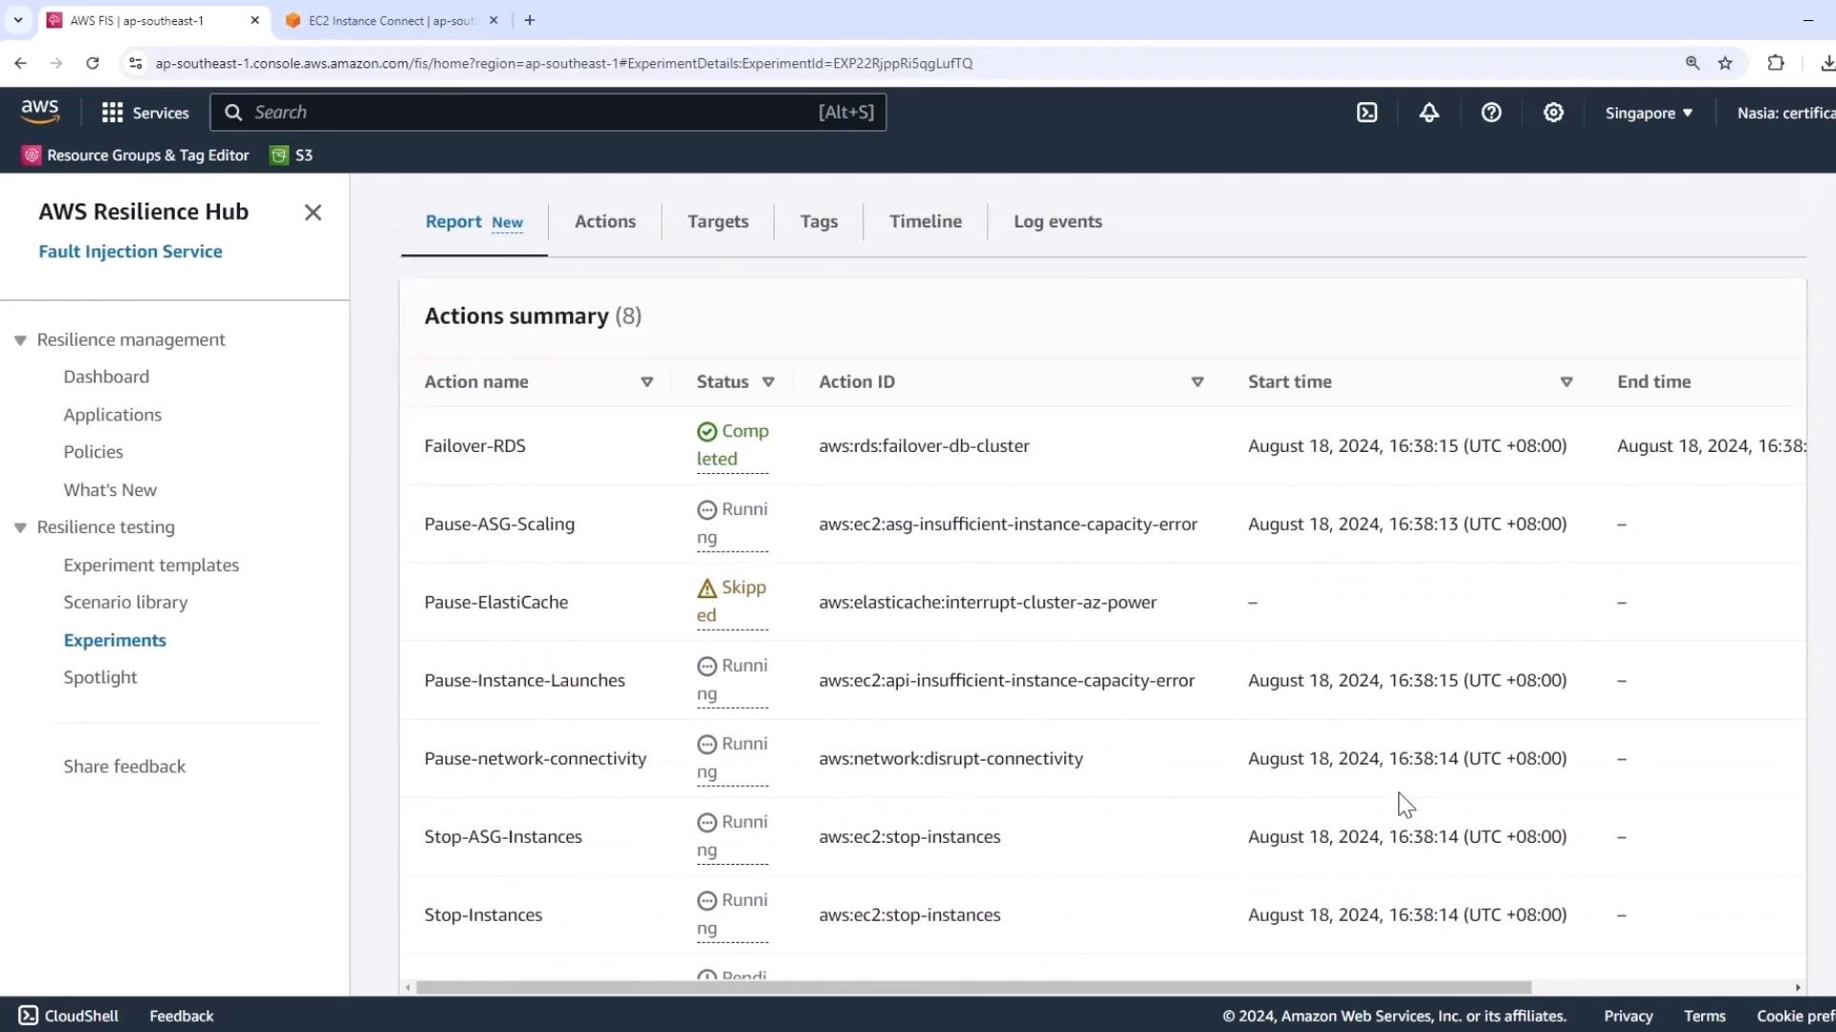Switch to the Log events tab
The height and width of the screenshot is (1032, 1836).
tap(1058, 222)
